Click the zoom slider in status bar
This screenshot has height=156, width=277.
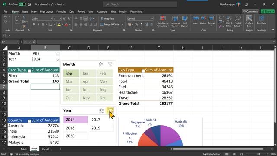tap(259, 154)
